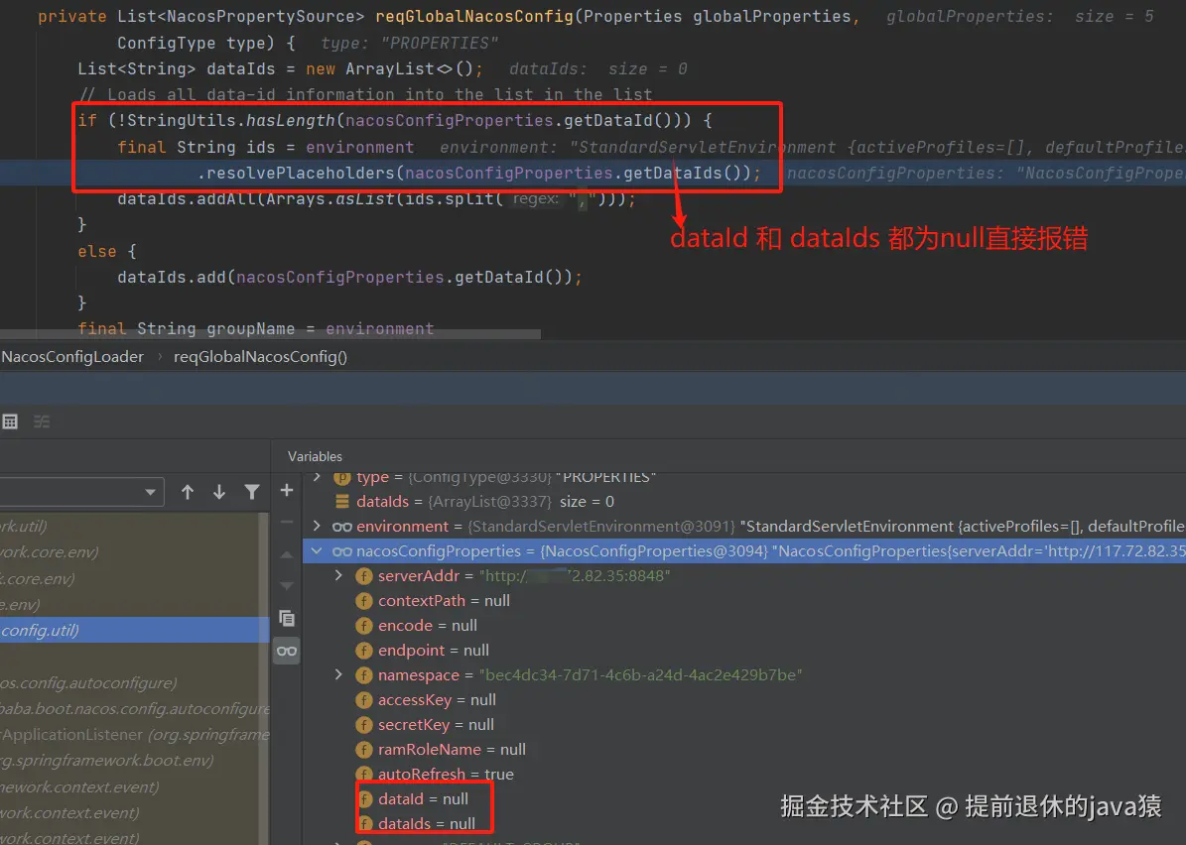
Task: Click field icon next to serverAddr
Action: click(x=364, y=576)
